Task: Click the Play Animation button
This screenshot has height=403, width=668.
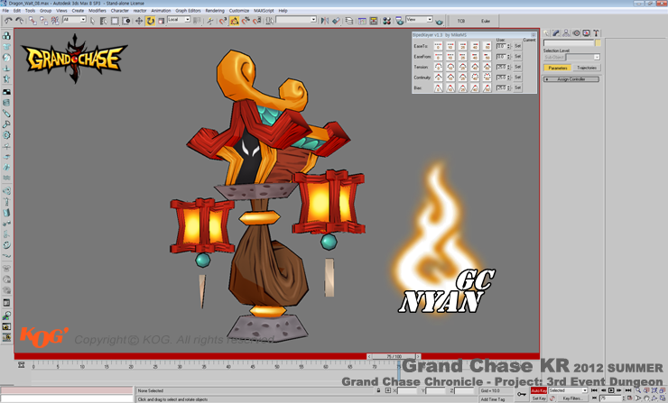Action: click(611, 390)
